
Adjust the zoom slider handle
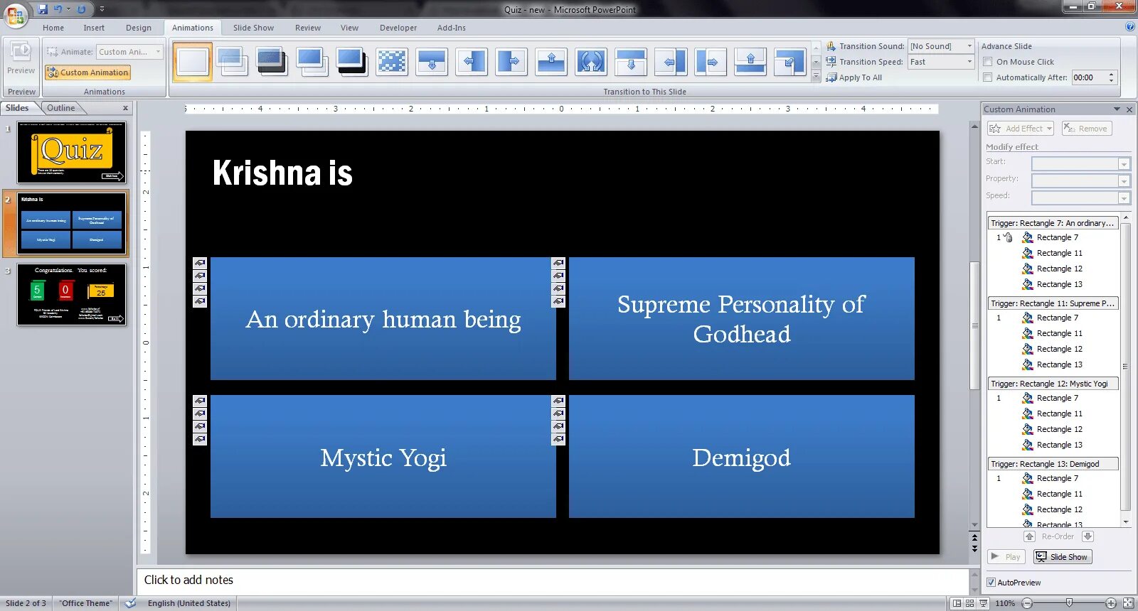[1069, 603]
